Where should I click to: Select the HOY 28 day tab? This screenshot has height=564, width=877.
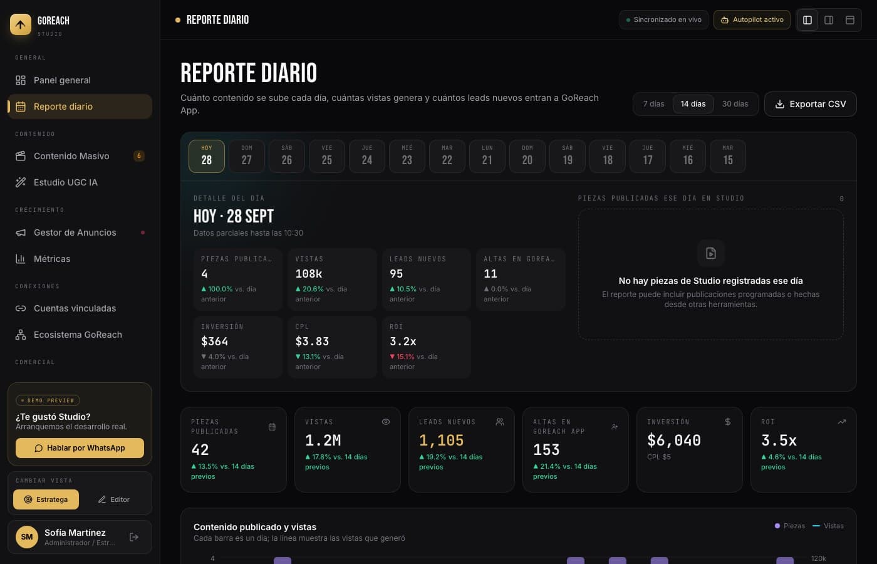tap(207, 156)
